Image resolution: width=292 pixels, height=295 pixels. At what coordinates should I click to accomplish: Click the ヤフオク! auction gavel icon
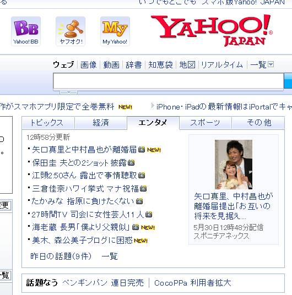click(x=71, y=31)
